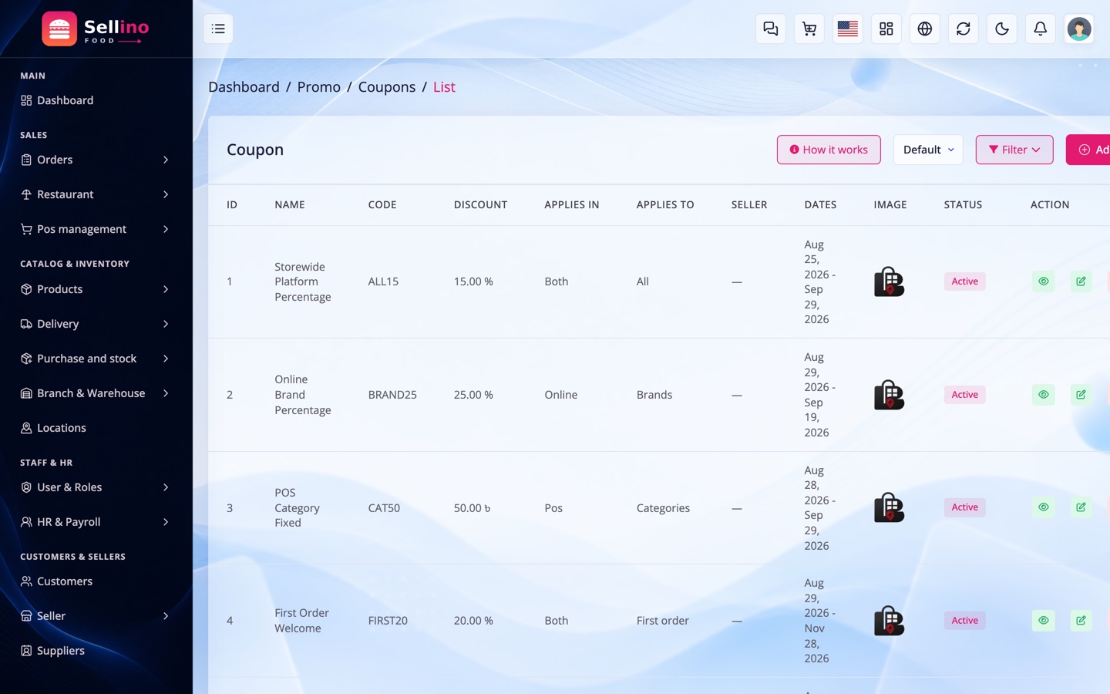Screen dimensions: 1110x694
Task: Toggle dark mode moon icon
Action: click(1001, 29)
